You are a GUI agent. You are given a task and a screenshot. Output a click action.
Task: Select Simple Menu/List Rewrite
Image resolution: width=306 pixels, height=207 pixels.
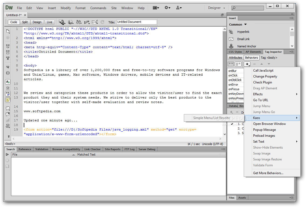tap(212, 118)
